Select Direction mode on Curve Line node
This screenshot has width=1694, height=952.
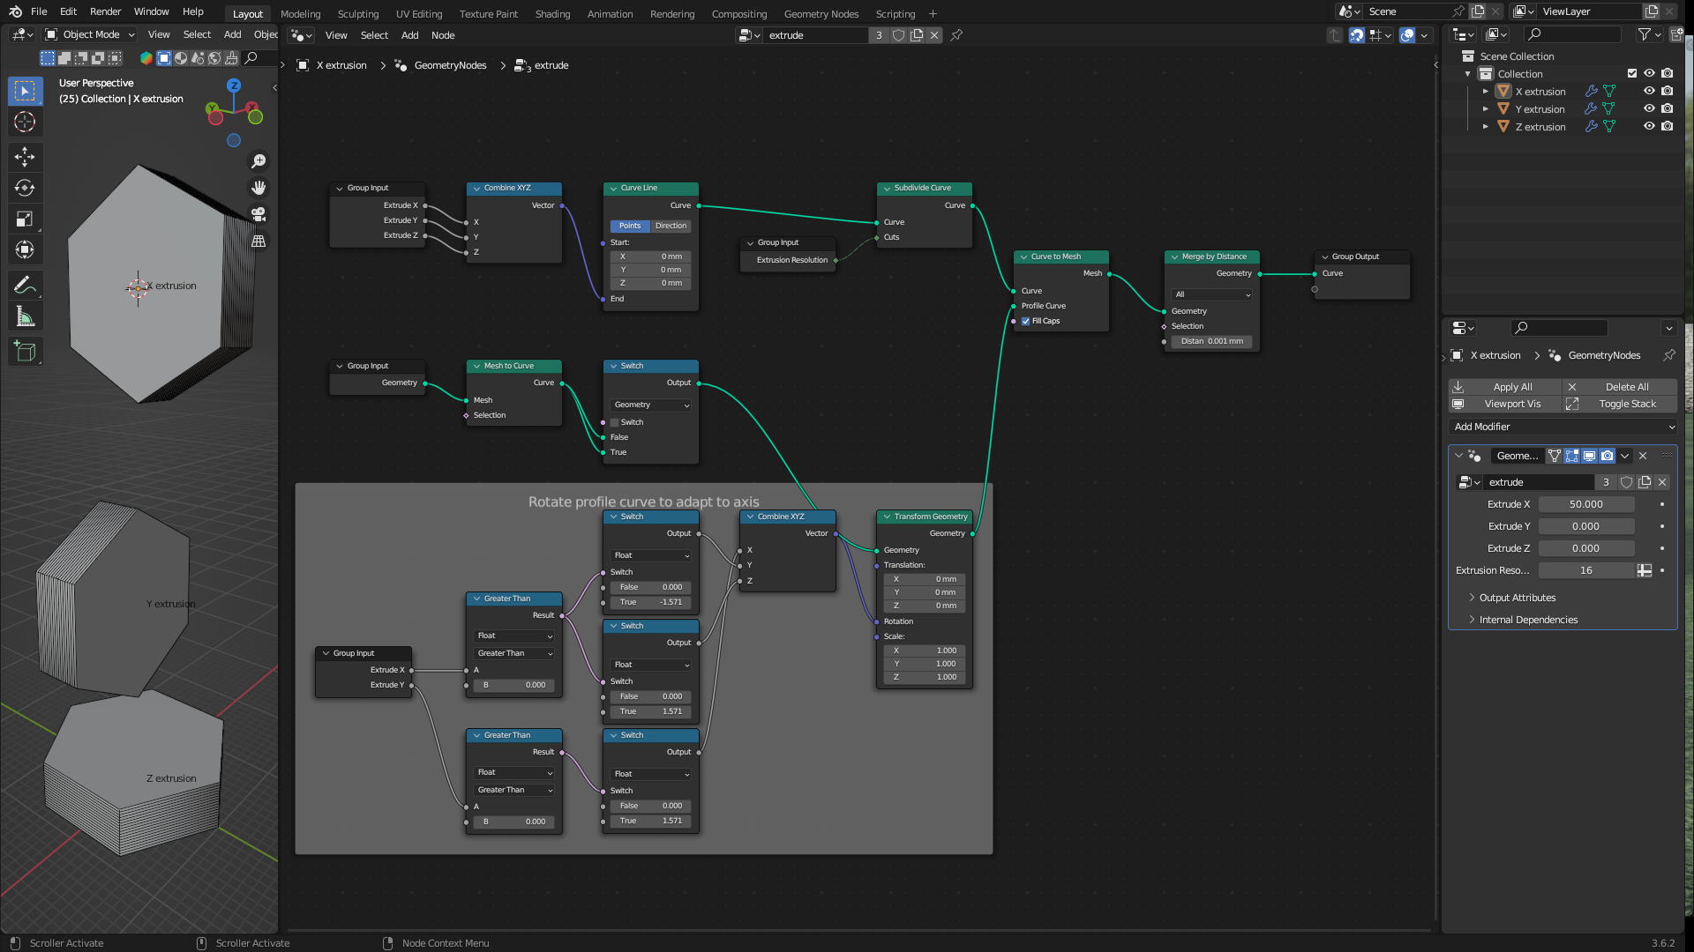point(671,226)
